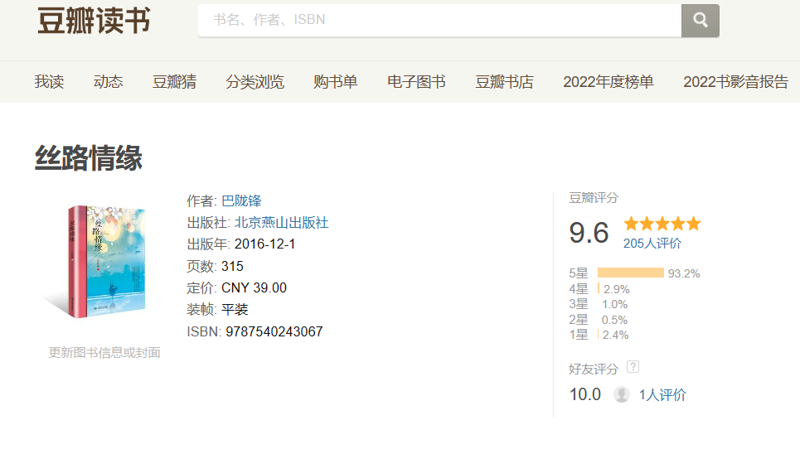800x454 pixels.
Task: Click the 2.4% percentage for 1星
Action: 615,336
